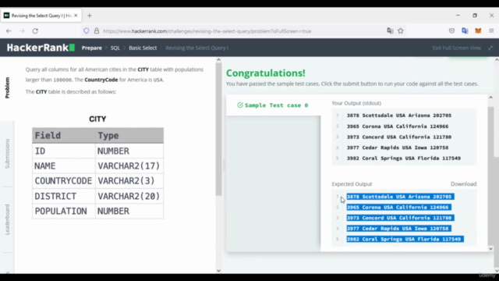This screenshot has height=281, width=499.
Task: Click the Field column header
Action: (x=64, y=135)
